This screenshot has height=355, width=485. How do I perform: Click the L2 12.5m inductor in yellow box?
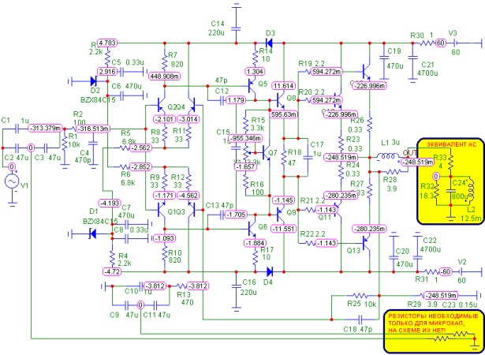(472, 191)
